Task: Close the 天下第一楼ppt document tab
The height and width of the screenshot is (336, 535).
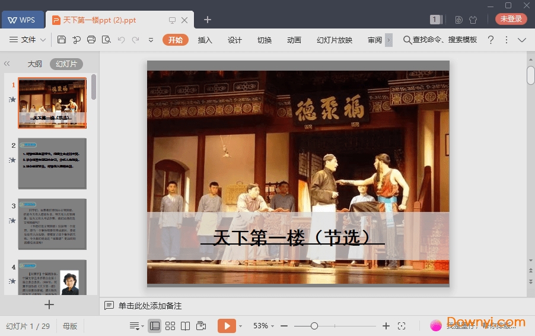Action: [x=184, y=20]
